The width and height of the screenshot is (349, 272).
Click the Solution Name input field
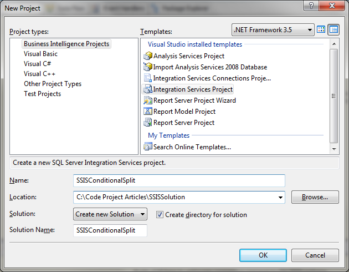coord(110,230)
